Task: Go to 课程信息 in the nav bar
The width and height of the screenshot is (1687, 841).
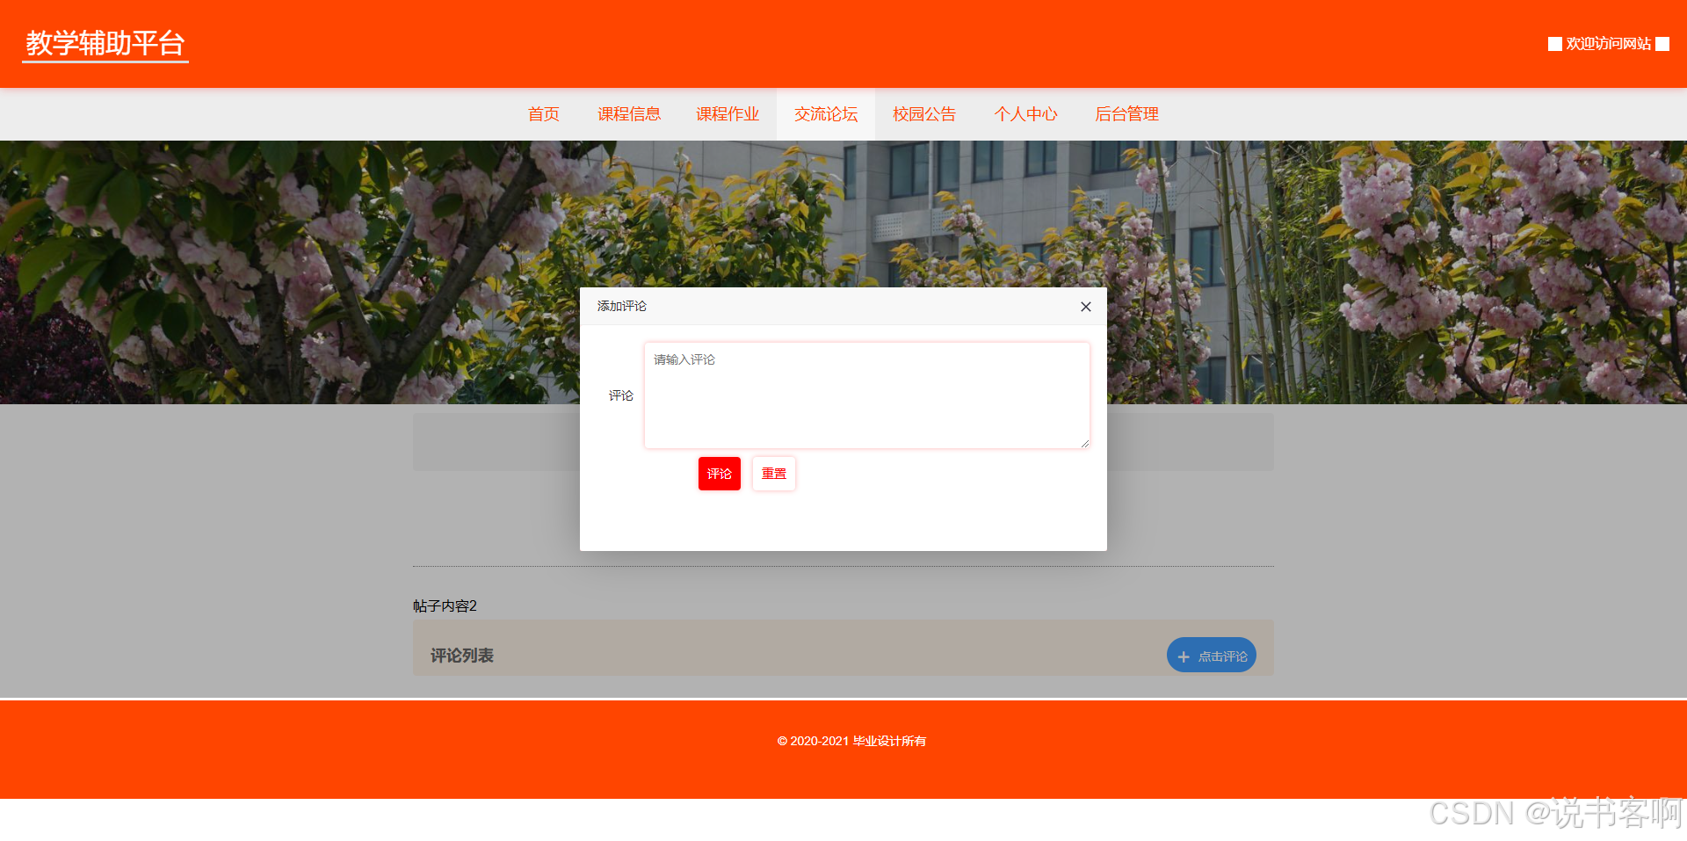Action: tap(629, 114)
